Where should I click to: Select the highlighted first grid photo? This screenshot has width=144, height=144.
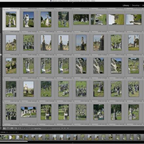(11, 19)
